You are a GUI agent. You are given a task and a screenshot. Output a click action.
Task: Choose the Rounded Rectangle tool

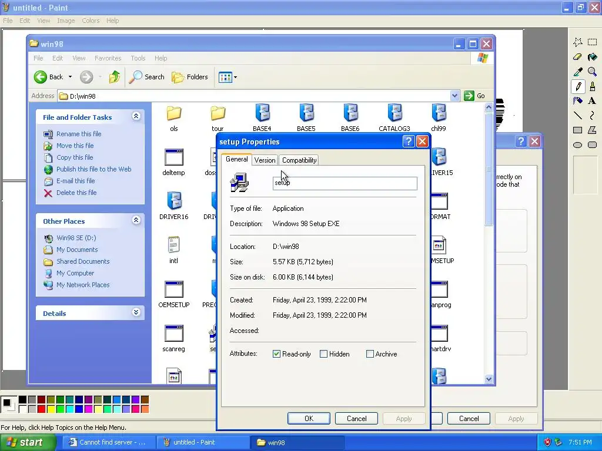(x=592, y=145)
